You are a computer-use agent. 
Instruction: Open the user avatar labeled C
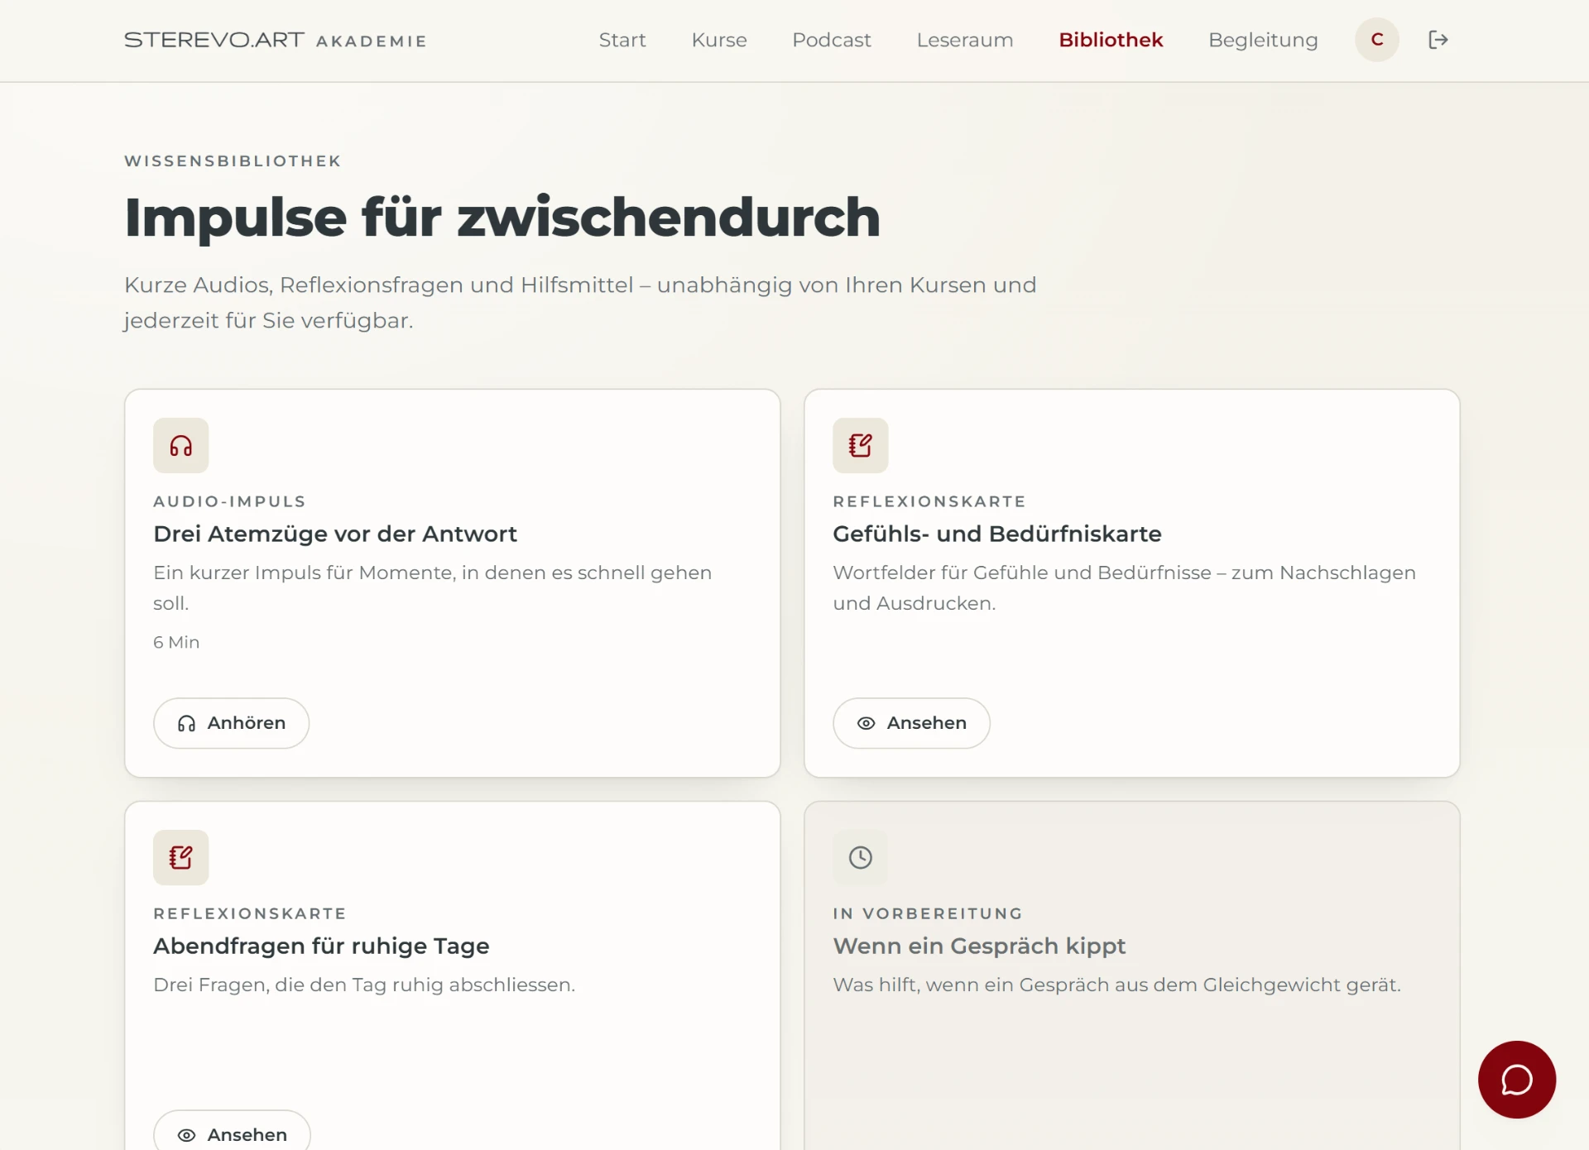[x=1377, y=40]
